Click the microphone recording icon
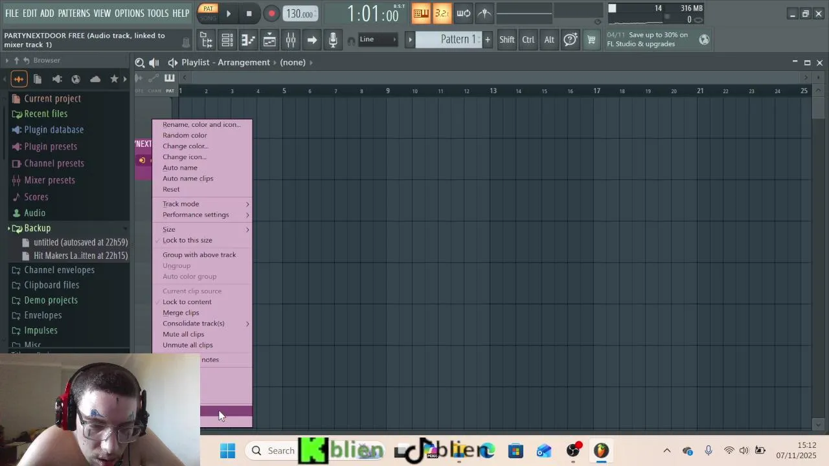The image size is (829, 466). (333, 40)
